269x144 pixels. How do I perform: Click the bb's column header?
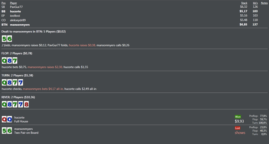point(255,3)
